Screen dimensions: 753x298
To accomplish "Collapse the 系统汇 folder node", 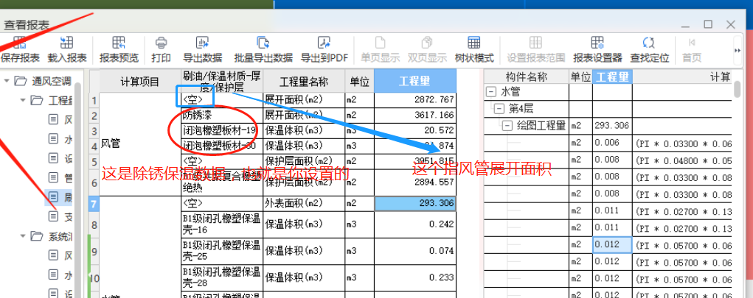I will click(x=23, y=235).
